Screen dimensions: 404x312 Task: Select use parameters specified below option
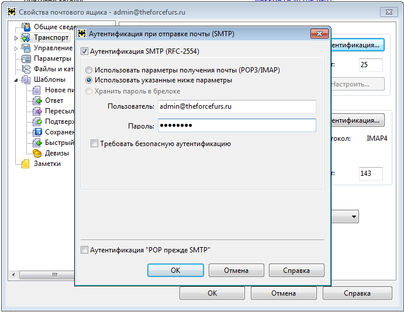89,80
